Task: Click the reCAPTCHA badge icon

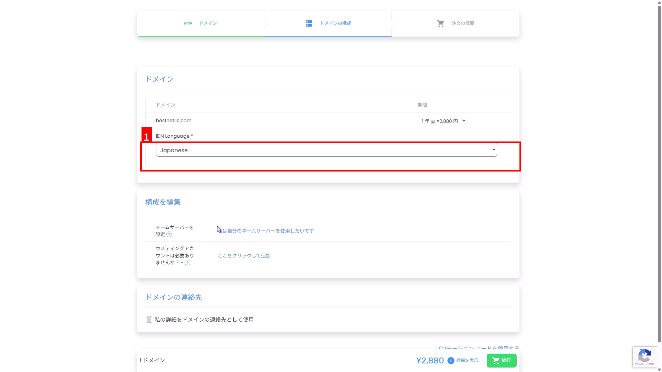Action: click(644, 356)
